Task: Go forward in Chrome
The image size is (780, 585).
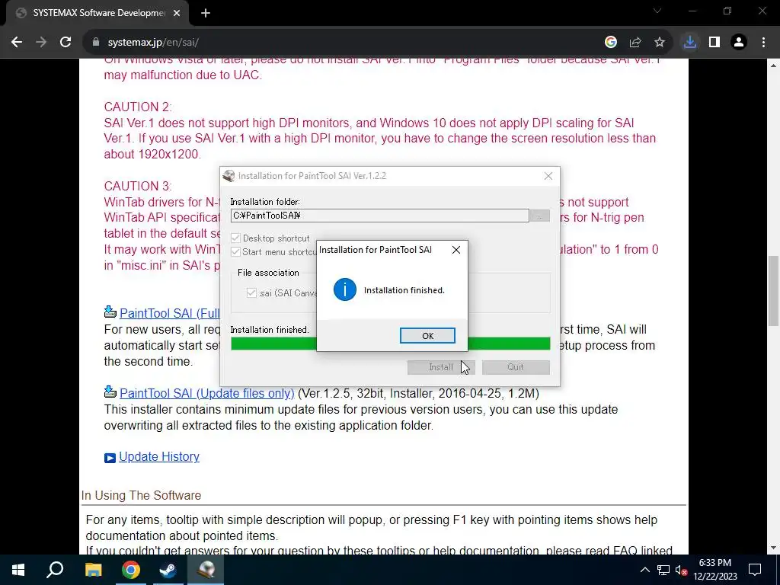Action: (41, 43)
